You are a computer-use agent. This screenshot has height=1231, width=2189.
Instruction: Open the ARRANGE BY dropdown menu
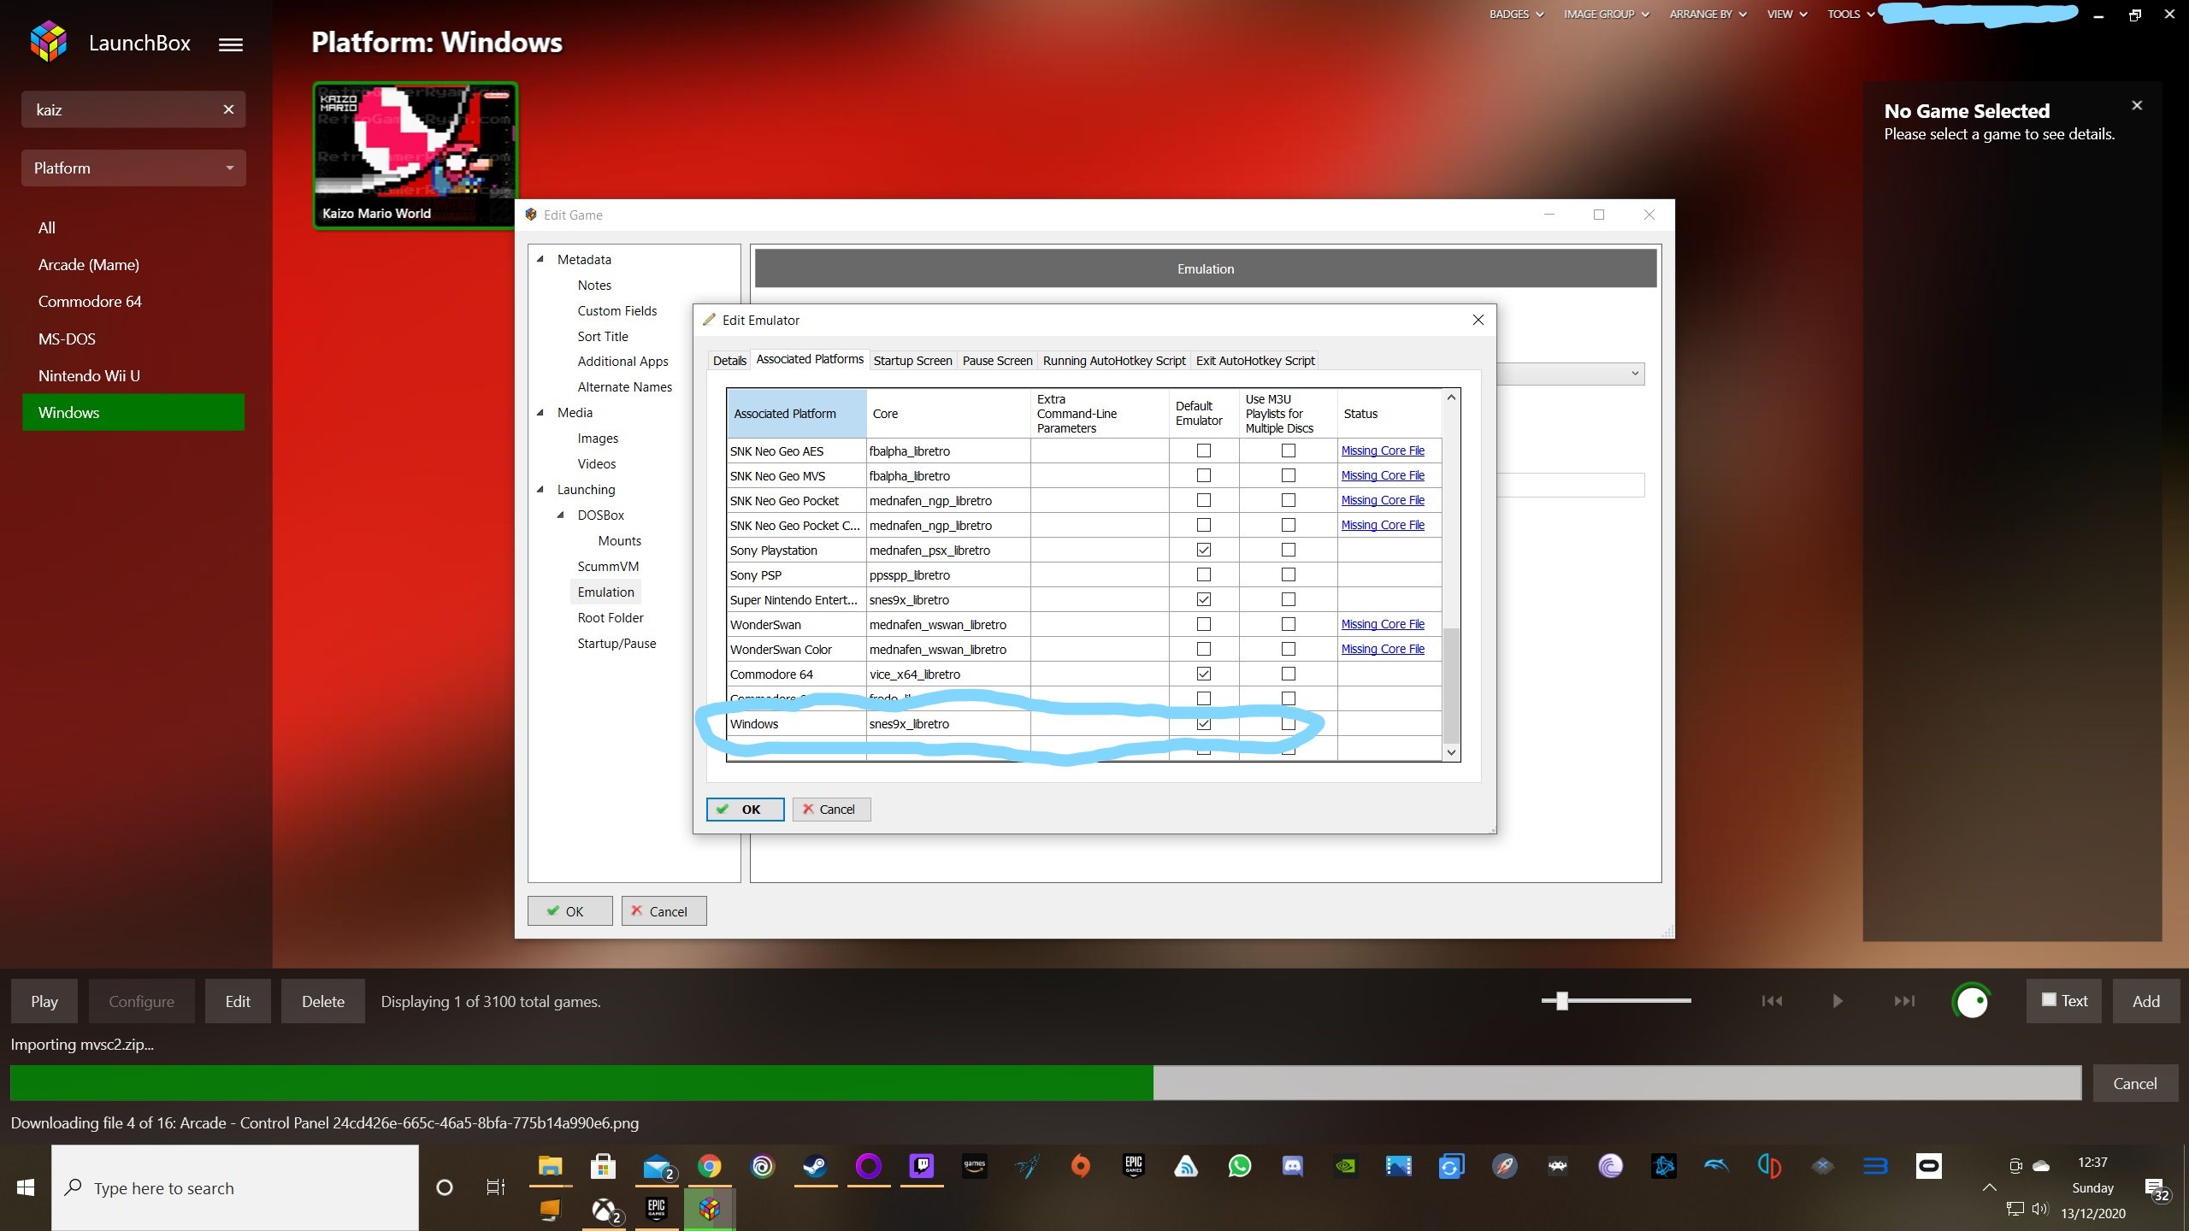coord(1708,14)
